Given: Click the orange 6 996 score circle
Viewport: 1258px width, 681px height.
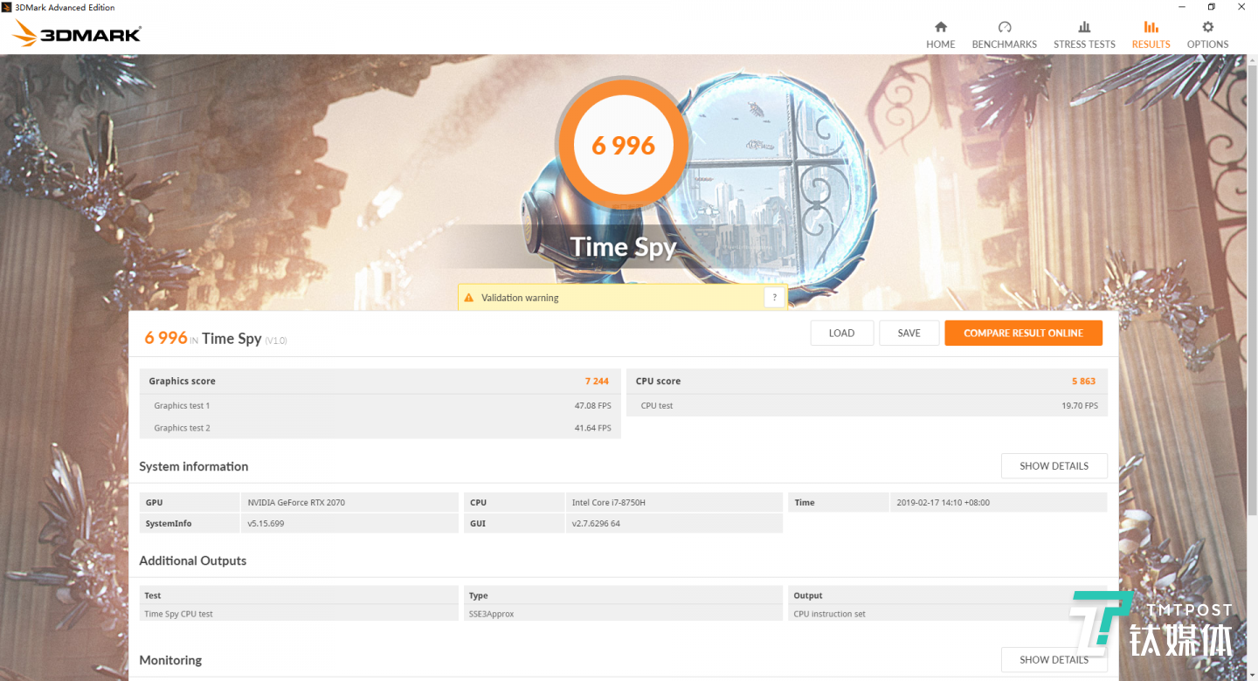Looking at the screenshot, I should pyautogui.click(x=623, y=146).
